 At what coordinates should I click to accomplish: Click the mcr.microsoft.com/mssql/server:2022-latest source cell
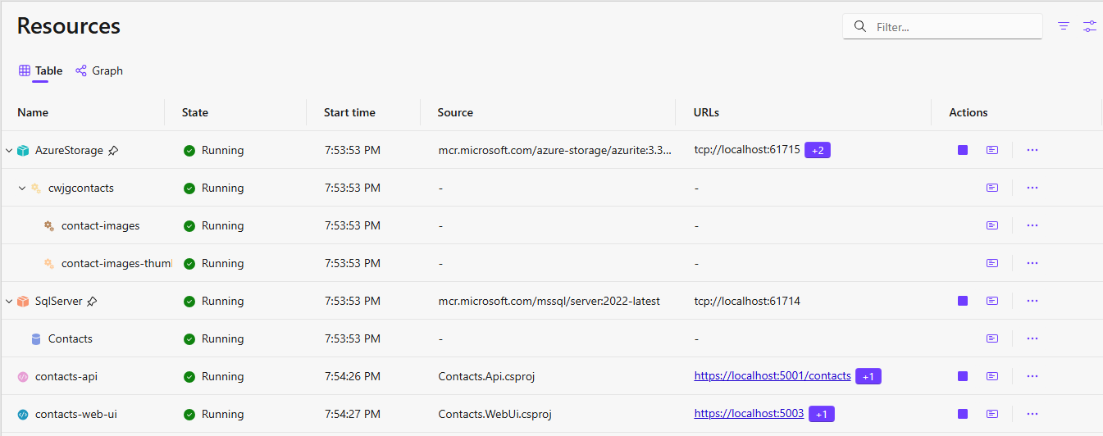(x=549, y=301)
